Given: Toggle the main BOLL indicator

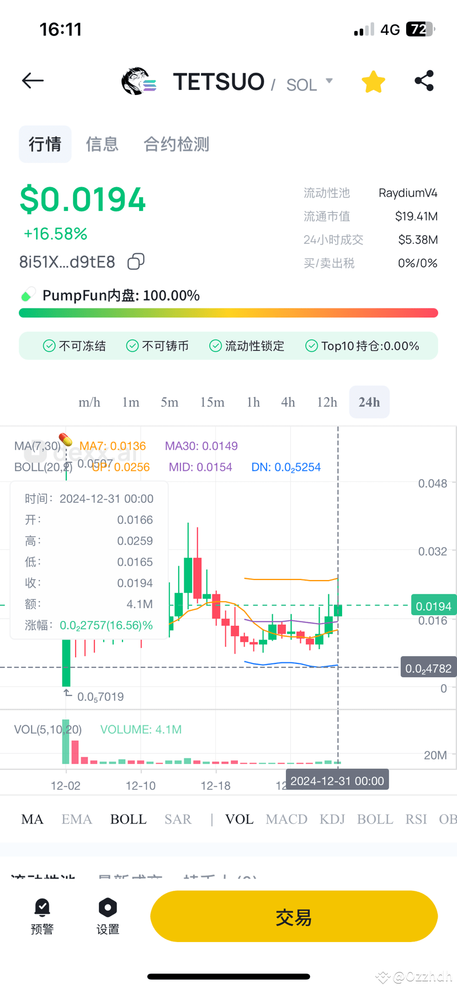Looking at the screenshot, I should pyautogui.click(x=129, y=820).
